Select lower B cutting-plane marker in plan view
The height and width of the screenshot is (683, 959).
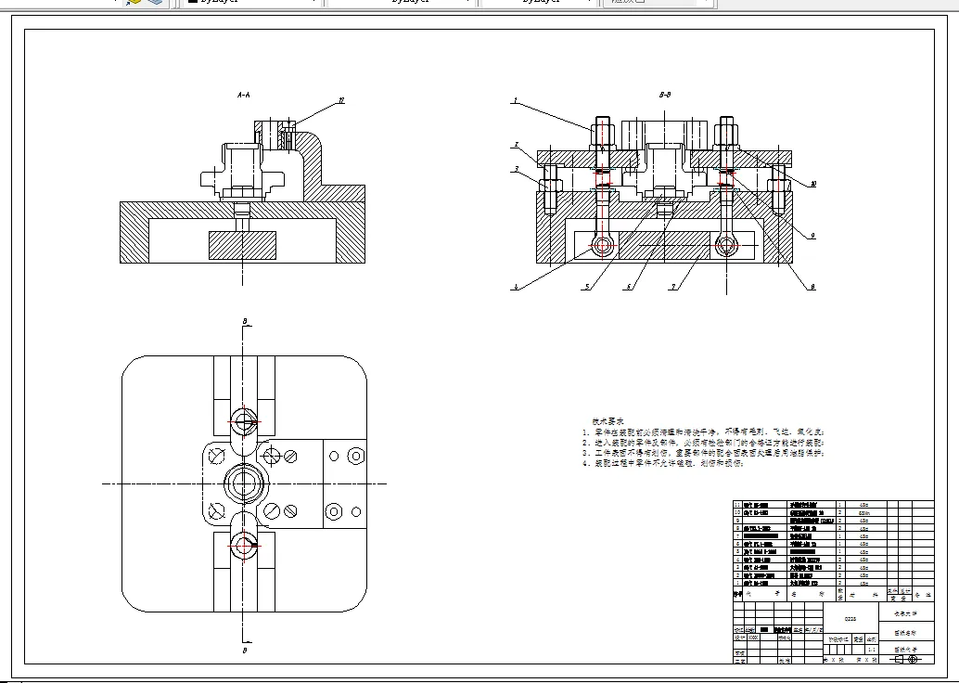click(x=245, y=650)
